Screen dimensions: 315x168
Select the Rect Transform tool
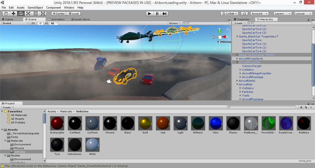tap(35, 14)
